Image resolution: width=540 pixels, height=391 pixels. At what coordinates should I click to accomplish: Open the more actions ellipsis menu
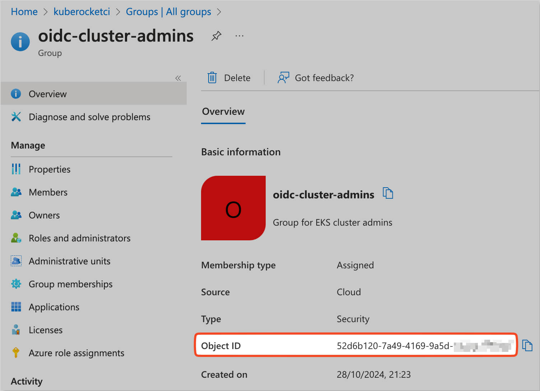tap(239, 36)
